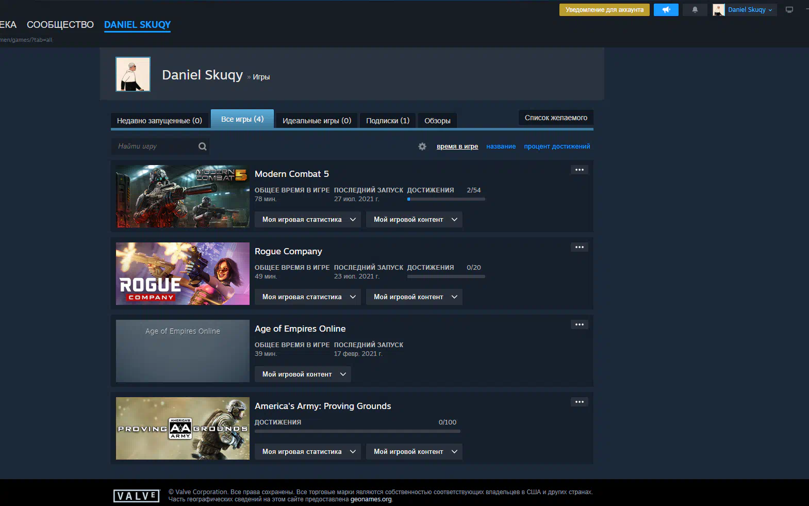Open the America's Army Proving Grounds cover image
Viewport: 809px width, 506px height.
click(x=183, y=428)
